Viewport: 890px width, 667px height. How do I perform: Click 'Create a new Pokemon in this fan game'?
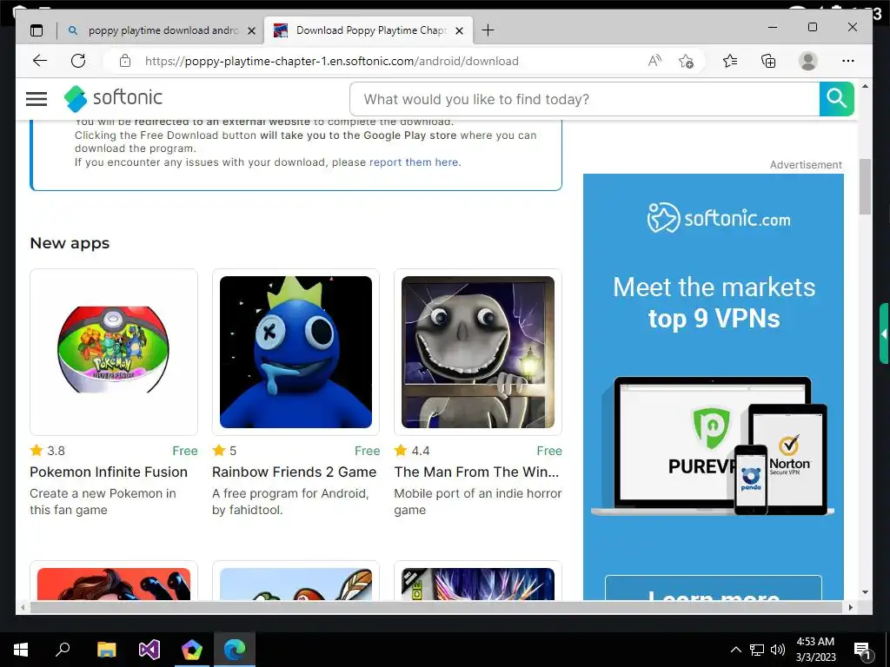coord(103,502)
